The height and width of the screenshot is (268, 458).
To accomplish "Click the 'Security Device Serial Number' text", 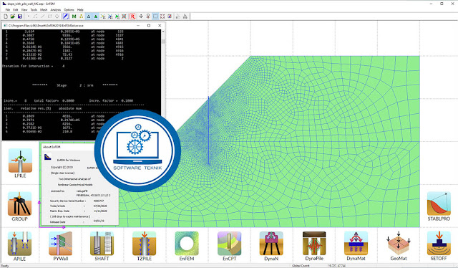I will point(67,201).
